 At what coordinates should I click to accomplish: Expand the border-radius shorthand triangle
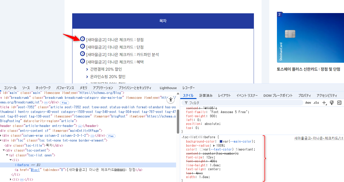click(x=214, y=145)
